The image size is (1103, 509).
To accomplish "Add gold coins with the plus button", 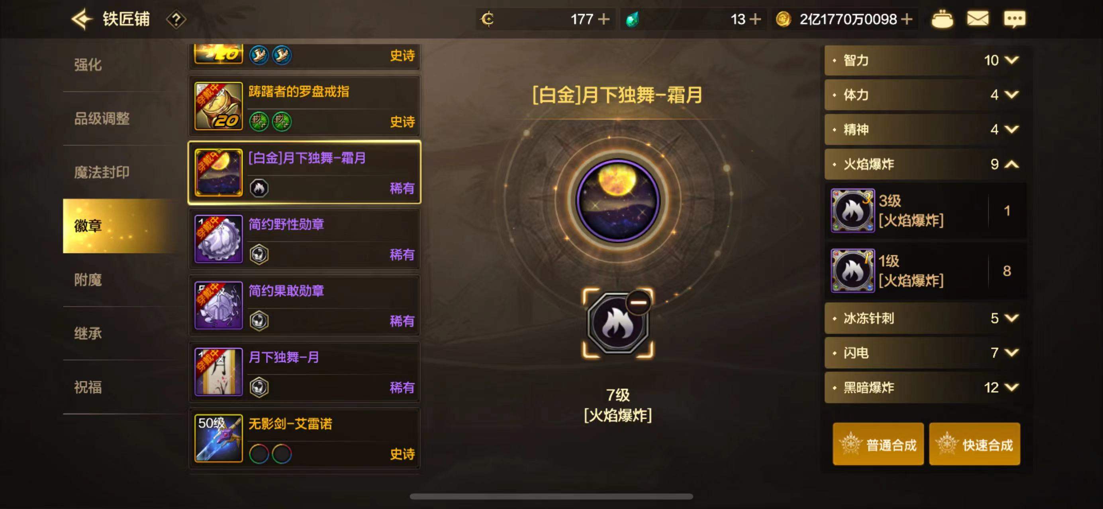I will coord(906,19).
